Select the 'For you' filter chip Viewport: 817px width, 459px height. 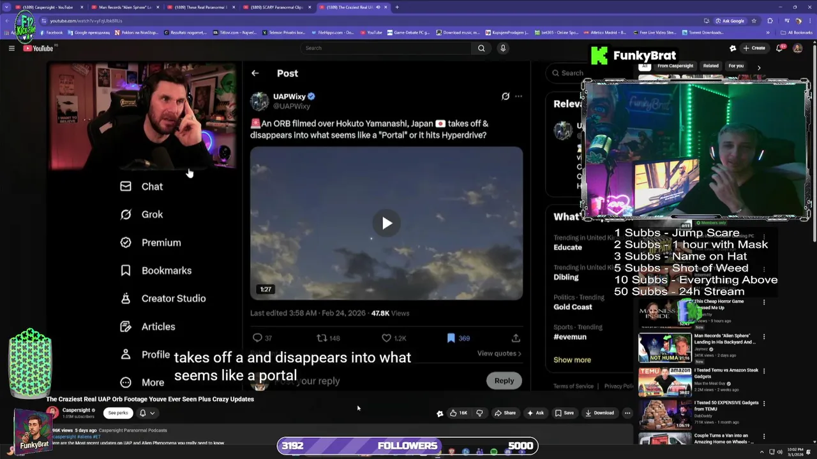[x=736, y=66]
